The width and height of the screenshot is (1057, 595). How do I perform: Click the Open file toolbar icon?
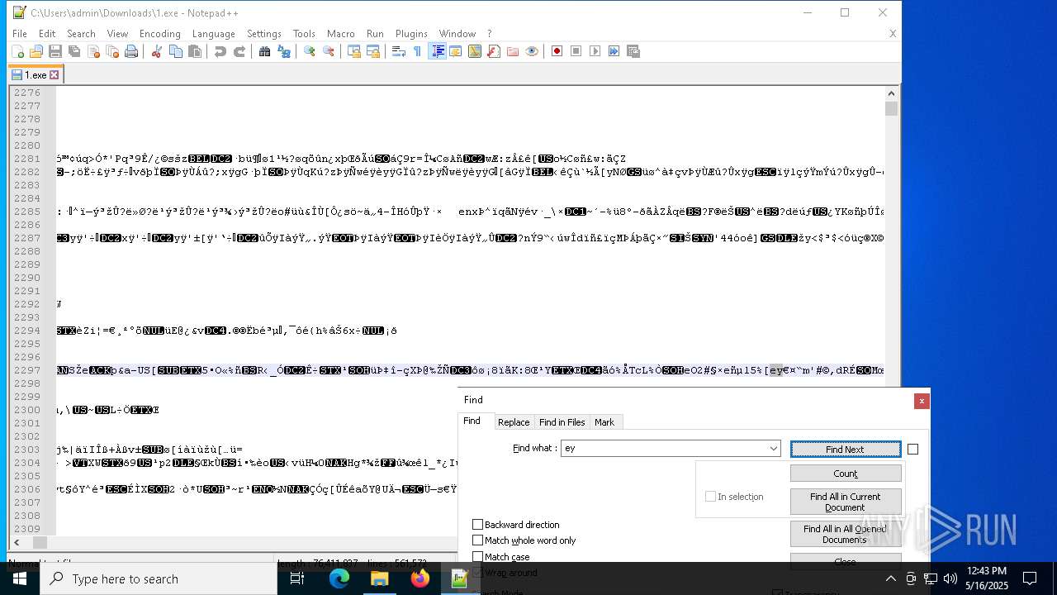pyautogui.click(x=36, y=51)
